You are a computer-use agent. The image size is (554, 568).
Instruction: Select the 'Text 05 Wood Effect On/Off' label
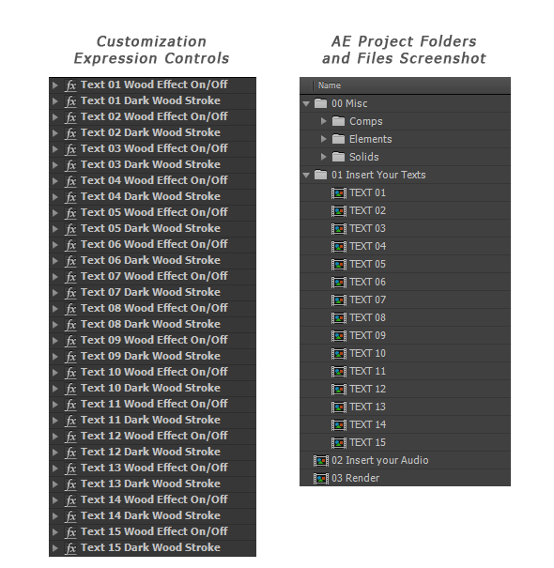point(154,212)
